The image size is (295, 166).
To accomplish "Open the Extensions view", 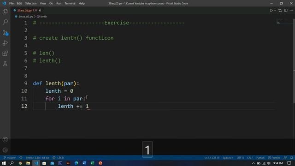I will (5, 53).
